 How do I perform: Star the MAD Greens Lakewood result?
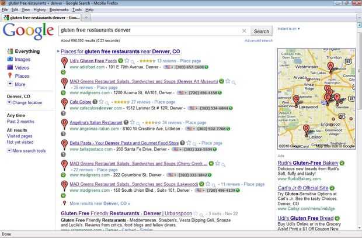point(208,184)
